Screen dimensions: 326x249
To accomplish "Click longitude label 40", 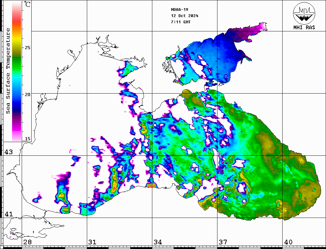I will (288, 242).
